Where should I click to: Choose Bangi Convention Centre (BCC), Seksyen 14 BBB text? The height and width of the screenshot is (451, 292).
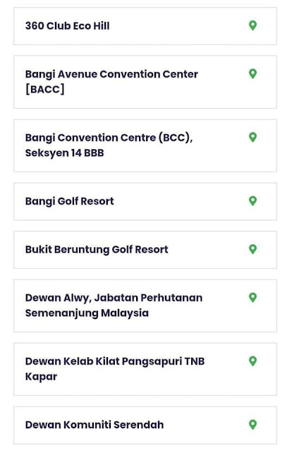pyautogui.click(x=109, y=145)
